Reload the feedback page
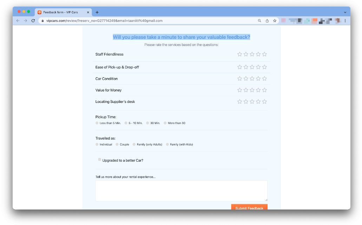This screenshot has height=225, width=362. coord(33,21)
